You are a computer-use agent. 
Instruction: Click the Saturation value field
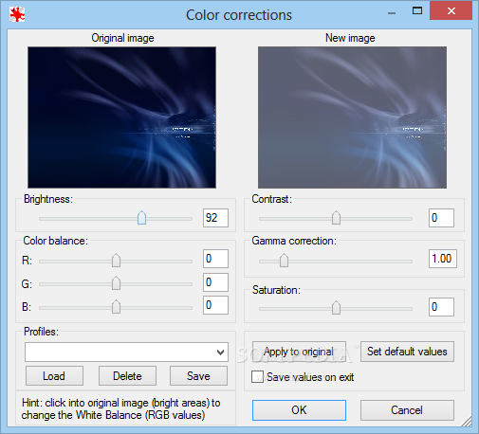click(441, 307)
